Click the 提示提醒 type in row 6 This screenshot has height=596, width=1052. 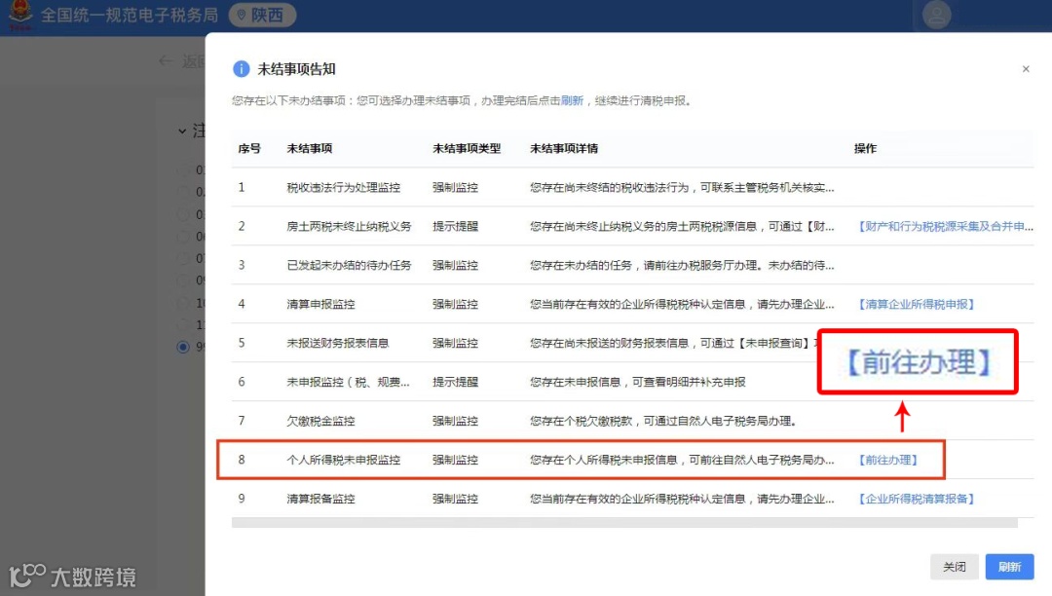tap(456, 382)
